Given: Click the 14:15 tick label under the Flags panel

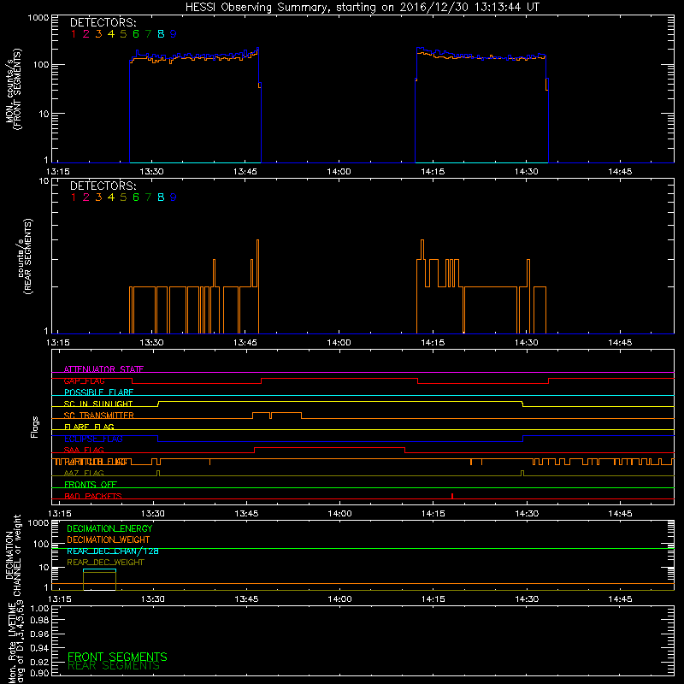Looking at the screenshot, I should point(433,514).
